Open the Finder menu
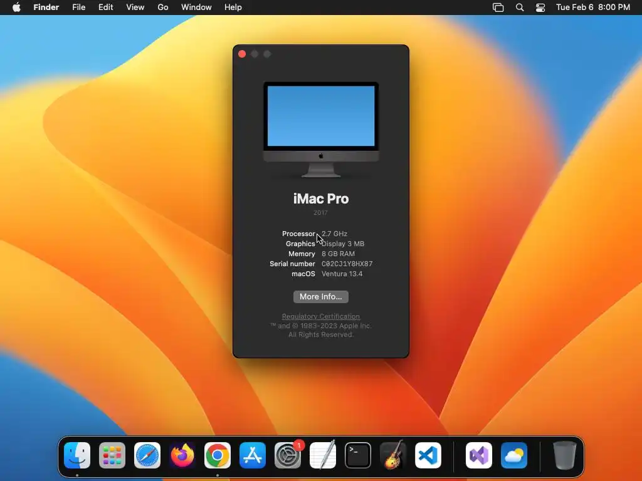The height and width of the screenshot is (481, 642). point(46,8)
